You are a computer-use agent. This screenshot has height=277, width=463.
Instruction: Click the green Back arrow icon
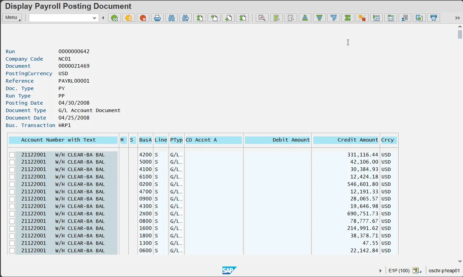[x=114, y=18]
